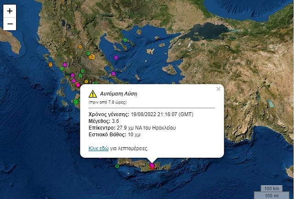Viewport: 294px width, 199px height.
Task: Zoom out of the map
Action: point(10,24)
